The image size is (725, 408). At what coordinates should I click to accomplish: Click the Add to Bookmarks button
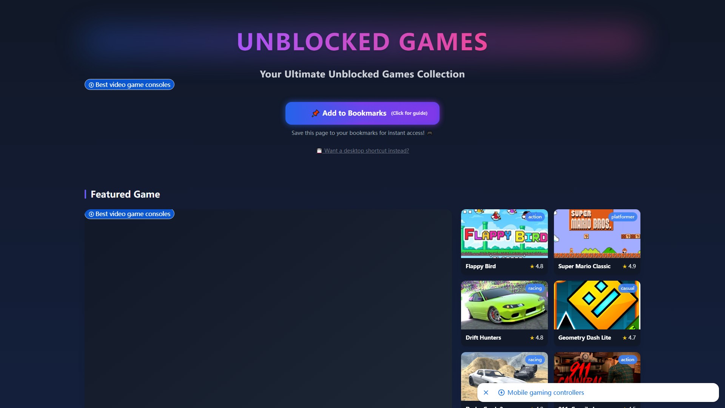(x=362, y=113)
